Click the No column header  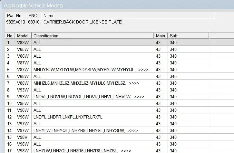coord(10,36)
